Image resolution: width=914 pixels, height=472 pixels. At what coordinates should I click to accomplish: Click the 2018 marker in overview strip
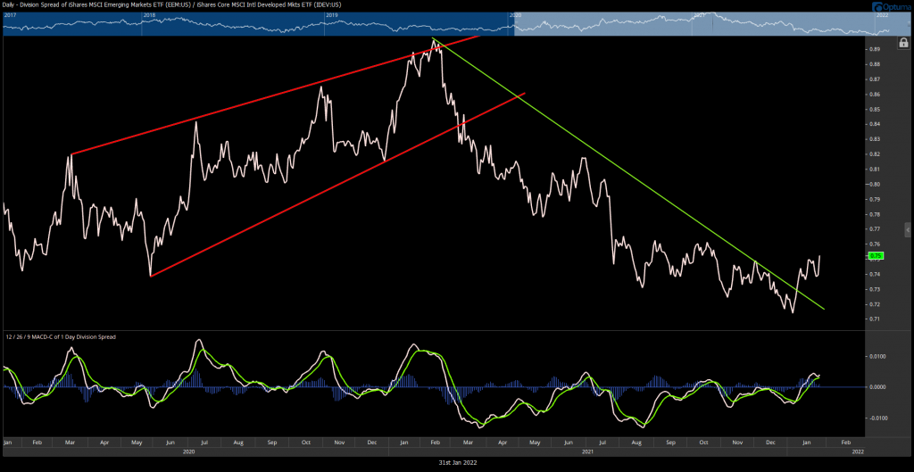click(148, 13)
